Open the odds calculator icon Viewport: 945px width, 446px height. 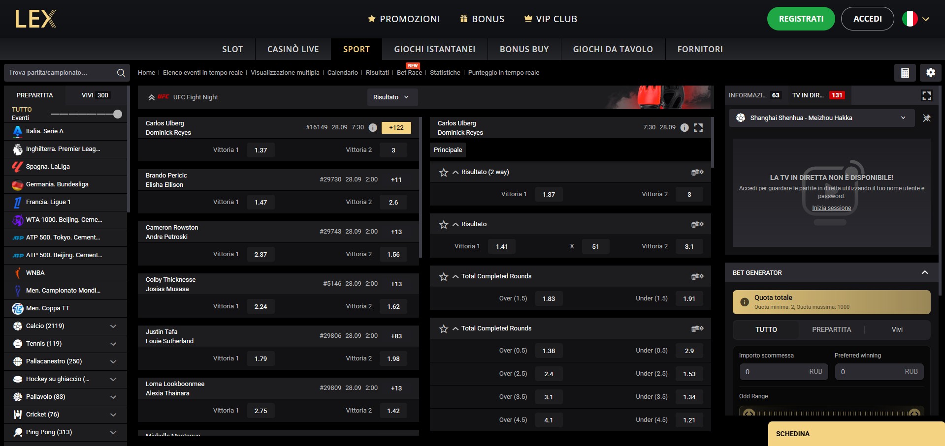(905, 73)
